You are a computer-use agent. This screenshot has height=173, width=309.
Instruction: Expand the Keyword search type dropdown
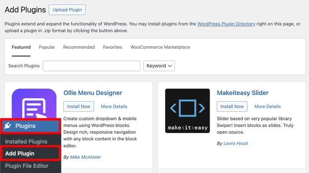click(159, 66)
